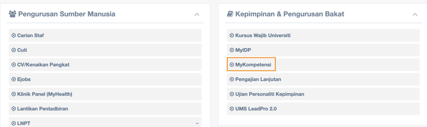427x127 pixels.
Task: Click the circle icon next to Carian Staf
Action: pos(14,35)
